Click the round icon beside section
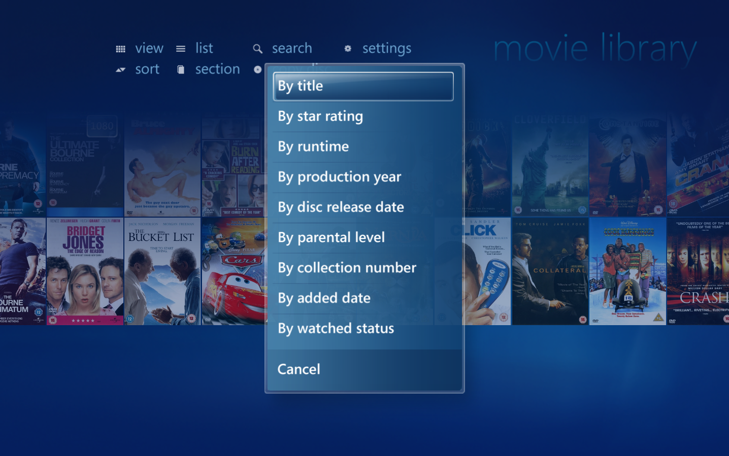Screen dimensions: 729x456 (258, 69)
